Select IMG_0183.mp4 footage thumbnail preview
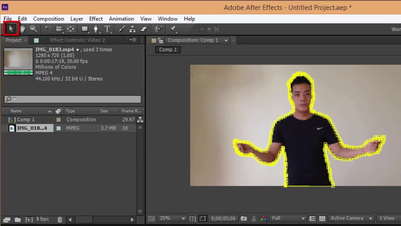This screenshot has height=226, width=401. pos(18,61)
